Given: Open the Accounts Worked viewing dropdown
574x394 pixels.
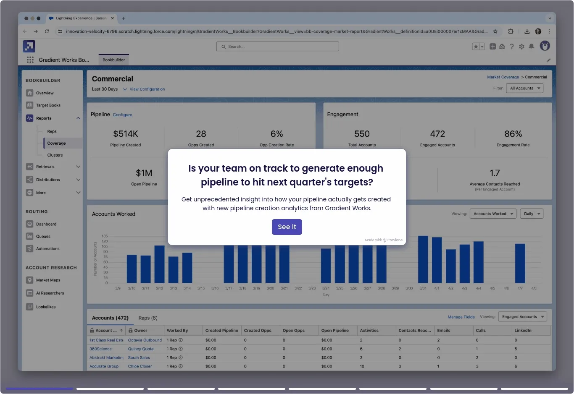Looking at the screenshot, I should click(493, 214).
